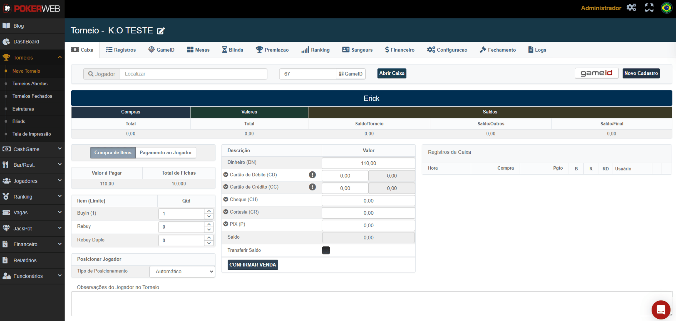
Task: Click the Cartão de Débito info icon
Action: coord(312,175)
